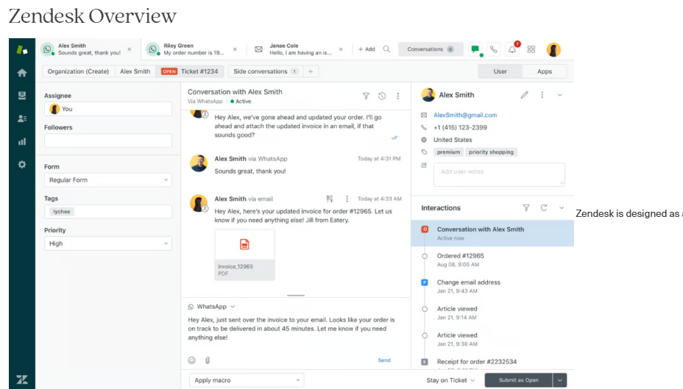Image resolution: width=683 pixels, height=389 pixels.
Task: Open the Customers icon in sidebar
Action: pyautogui.click(x=22, y=118)
